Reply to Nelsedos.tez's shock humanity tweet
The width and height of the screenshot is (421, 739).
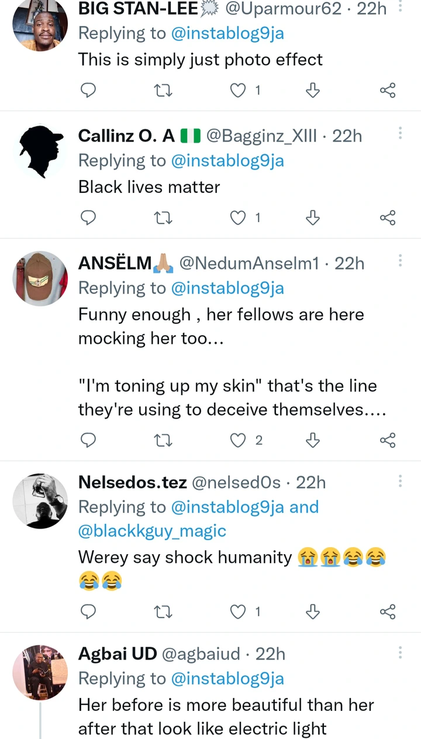[x=88, y=612]
